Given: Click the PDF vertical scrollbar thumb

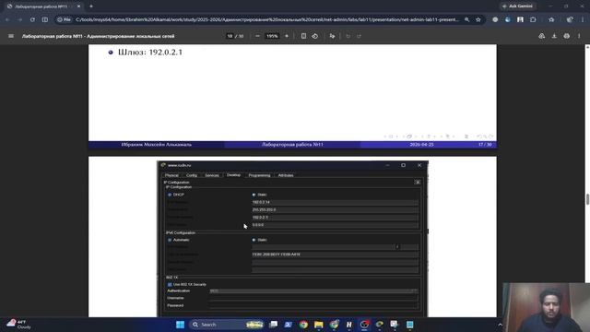Looking at the screenshot, I should [587, 199].
